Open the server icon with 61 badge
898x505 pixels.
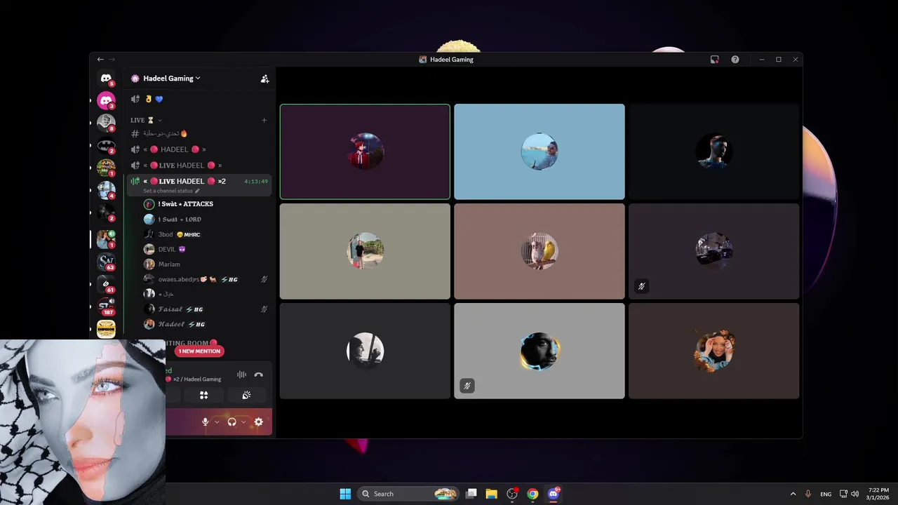click(x=106, y=284)
